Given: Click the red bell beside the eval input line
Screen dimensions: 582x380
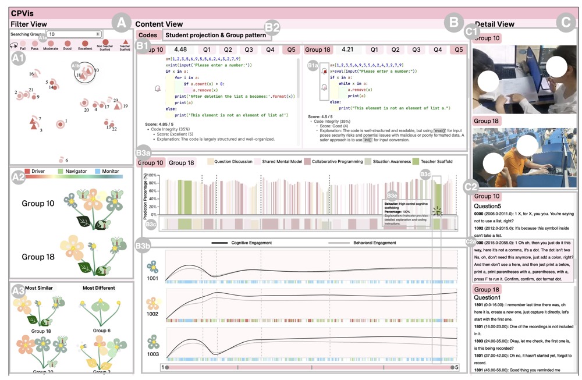Looking at the screenshot, I should coord(324,71).
